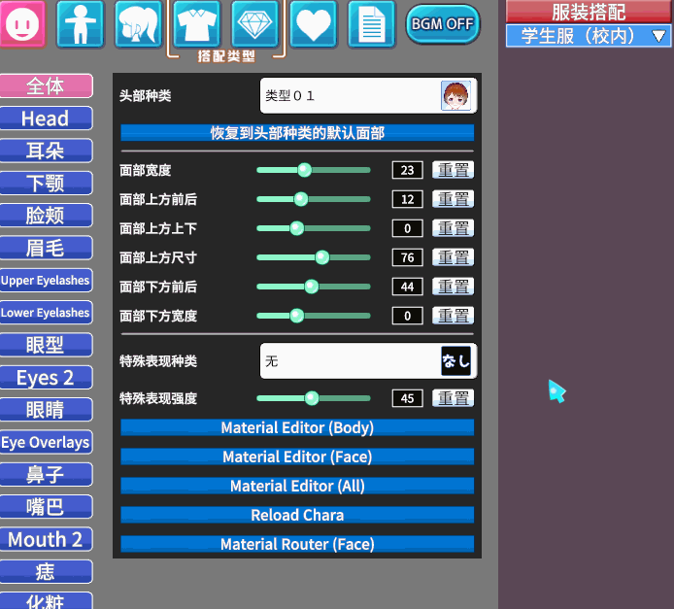Reset 面部下方前后 with 重置
The width and height of the screenshot is (674, 609).
click(x=454, y=287)
